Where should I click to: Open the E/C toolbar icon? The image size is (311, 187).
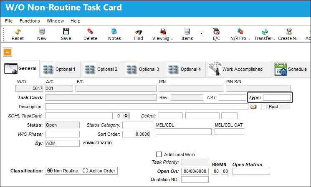click(216, 31)
